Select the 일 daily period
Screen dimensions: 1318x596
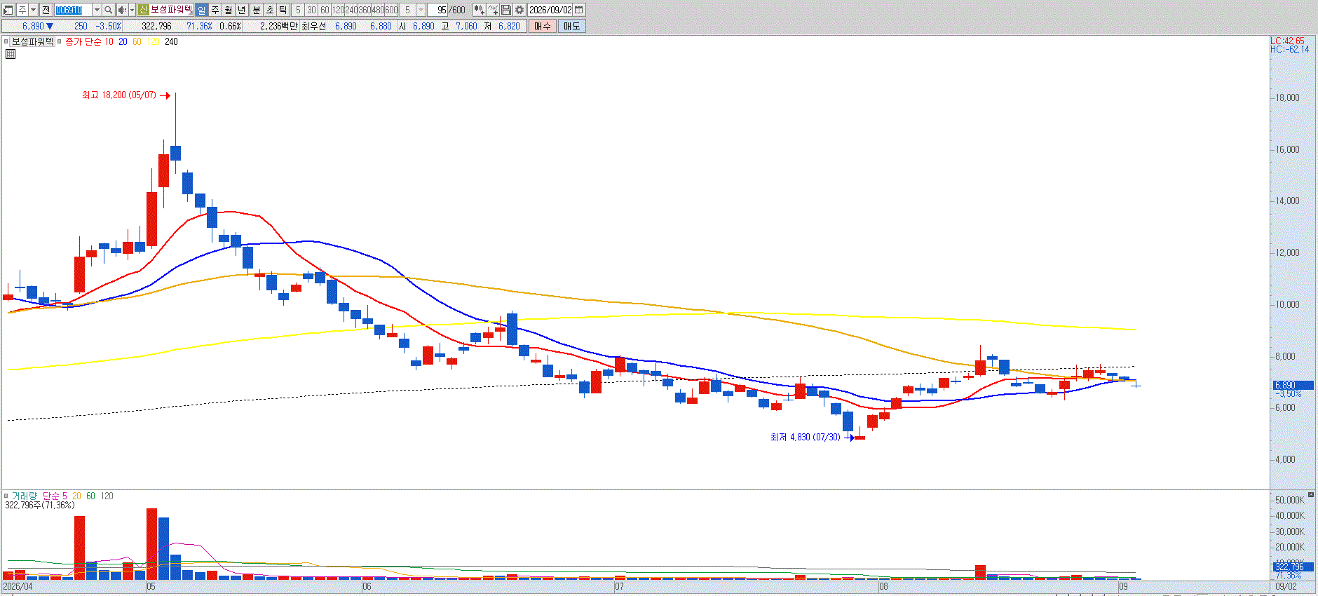tap(202, 10)
